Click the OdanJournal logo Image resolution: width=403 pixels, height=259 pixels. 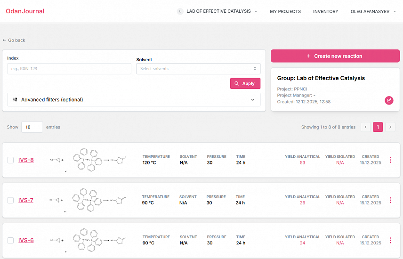[x=25, y=11]
